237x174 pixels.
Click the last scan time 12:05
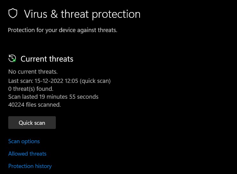71,81
